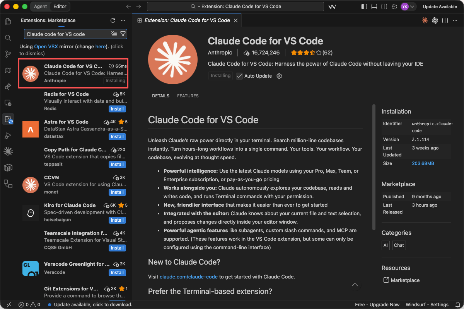Click the YX profile avatar
The image size is (464, 309).
[405, 7]
